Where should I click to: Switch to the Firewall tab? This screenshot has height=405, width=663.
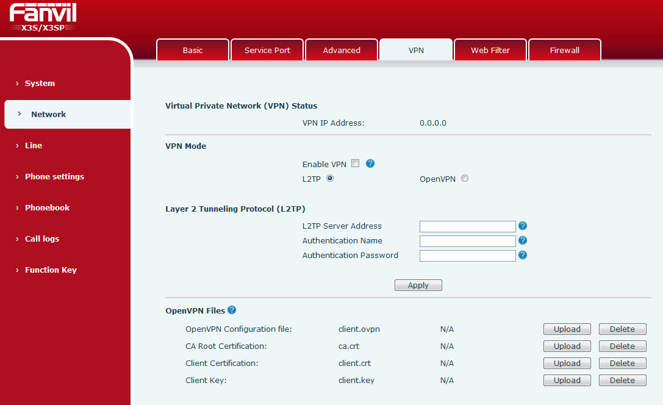click(x=564, y=50)
